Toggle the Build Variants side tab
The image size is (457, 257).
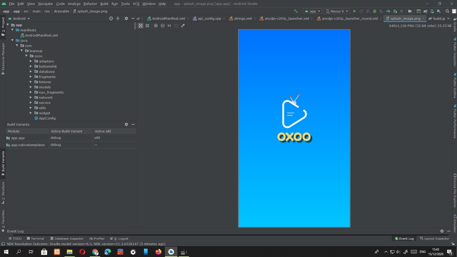[x=3, y=163]
